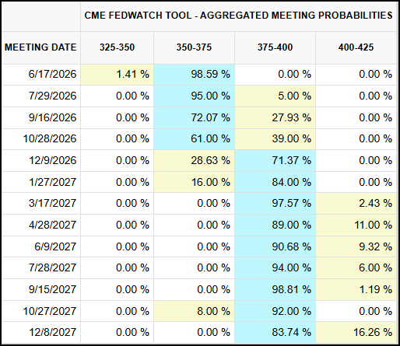Click the 97.57 % probability cell
This screenshot has width=400, height=346.
275,203
